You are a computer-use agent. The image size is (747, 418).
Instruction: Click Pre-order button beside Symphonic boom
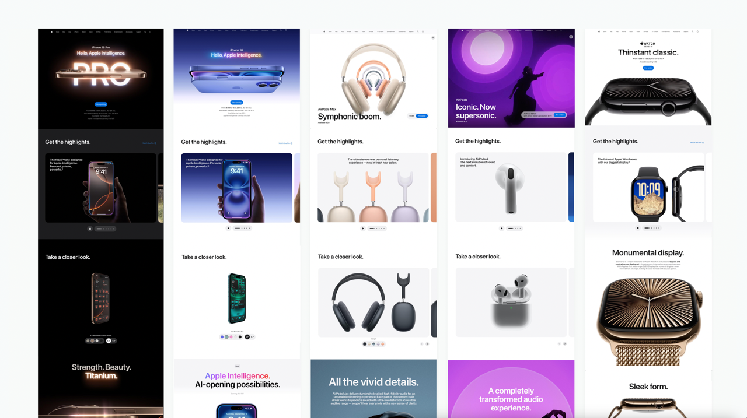pos(421,116)
